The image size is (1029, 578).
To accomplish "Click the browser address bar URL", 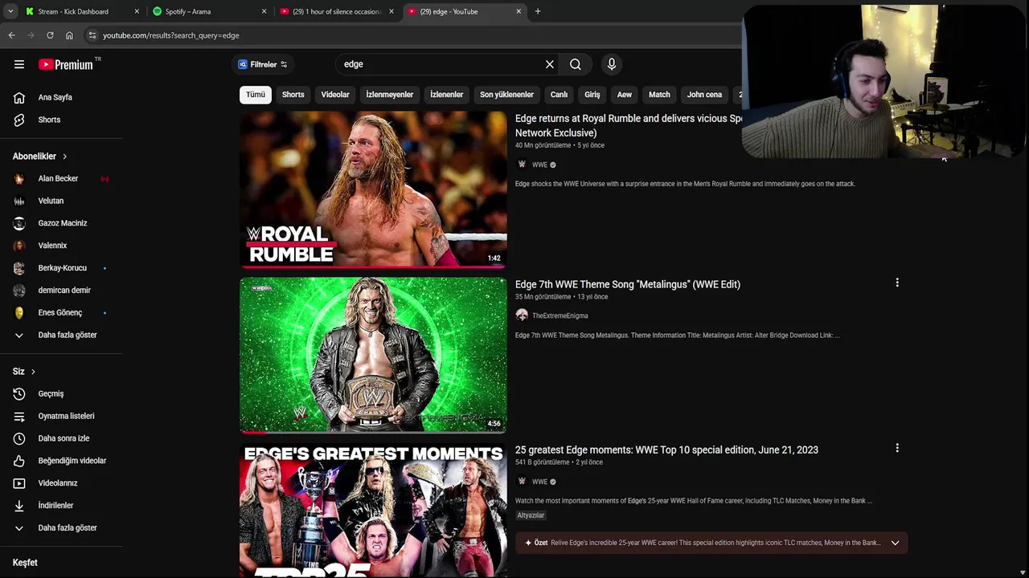I will (171, 35).
